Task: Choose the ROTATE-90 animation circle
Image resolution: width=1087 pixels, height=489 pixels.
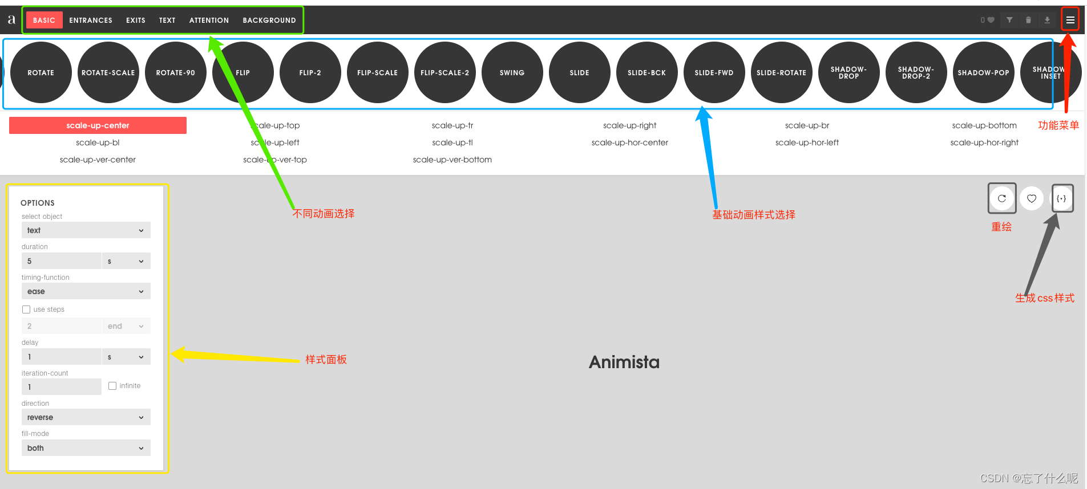Action: coord(176,72)
